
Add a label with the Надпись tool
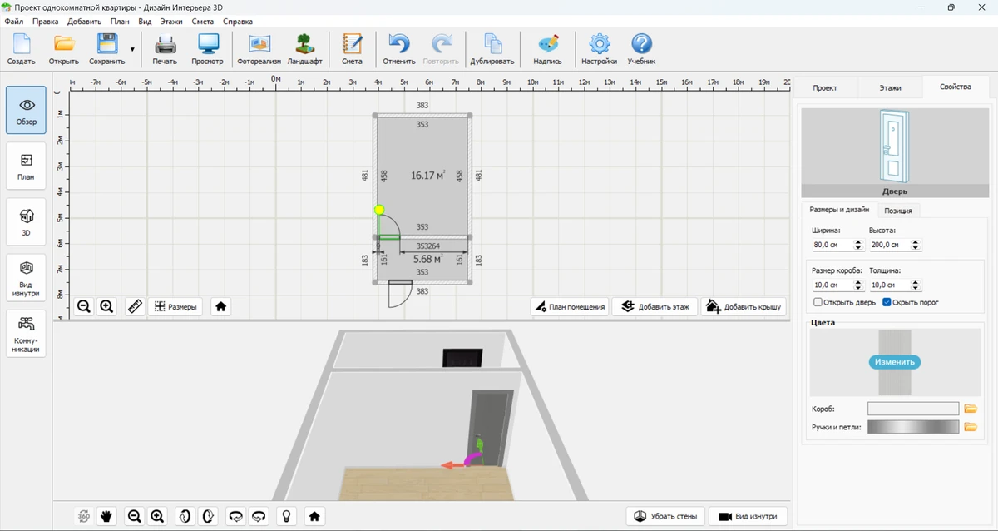[547, 49]
